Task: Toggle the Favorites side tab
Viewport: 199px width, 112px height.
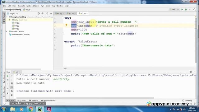Action: coord(4,91)
